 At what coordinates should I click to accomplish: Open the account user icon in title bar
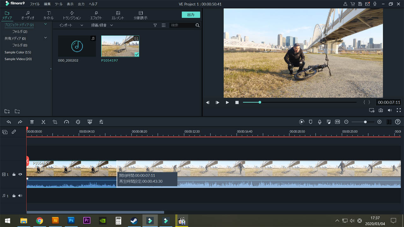pos(345,4)
